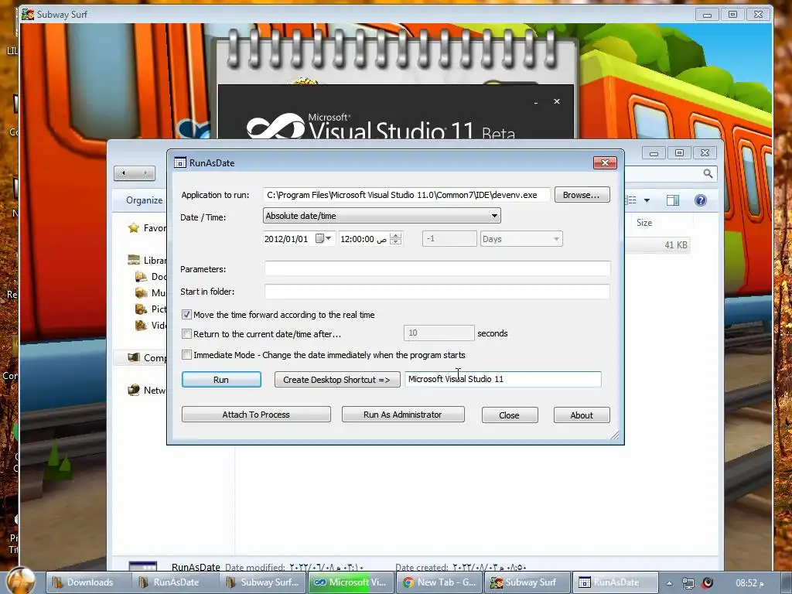
Task: Select Libraries in Explorer navigation pane
Action: [x=146, y=260]
